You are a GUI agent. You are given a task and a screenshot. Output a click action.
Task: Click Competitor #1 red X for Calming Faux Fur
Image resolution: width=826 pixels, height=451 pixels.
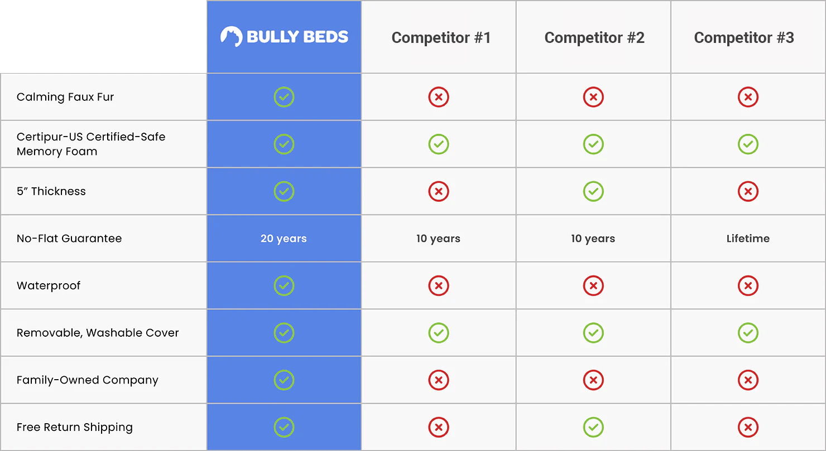pos(439,97)
